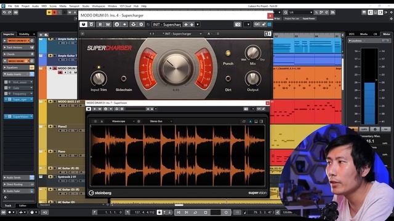
Task: Expand the Direct Routing inspector section
Action: click(18, 184)
